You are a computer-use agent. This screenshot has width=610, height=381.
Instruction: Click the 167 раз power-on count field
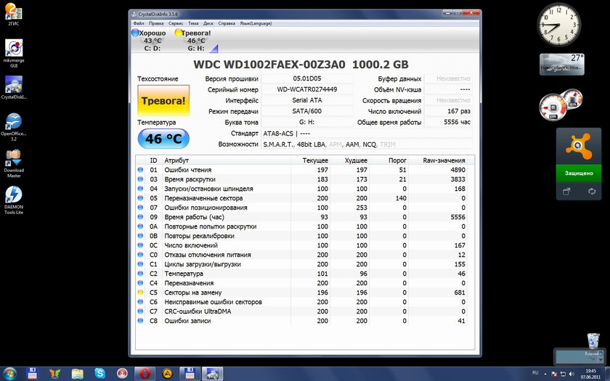[448, 111]
